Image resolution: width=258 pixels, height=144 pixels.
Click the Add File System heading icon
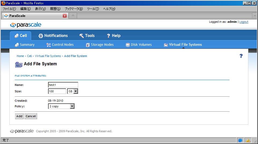pos(19,64)
